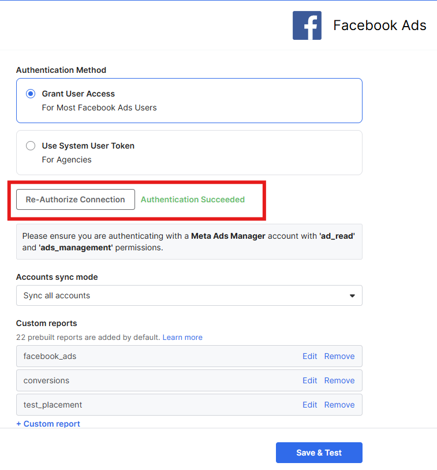Click the Meta Ads Manager permissions note
The image size is (437, 470).
189,242
